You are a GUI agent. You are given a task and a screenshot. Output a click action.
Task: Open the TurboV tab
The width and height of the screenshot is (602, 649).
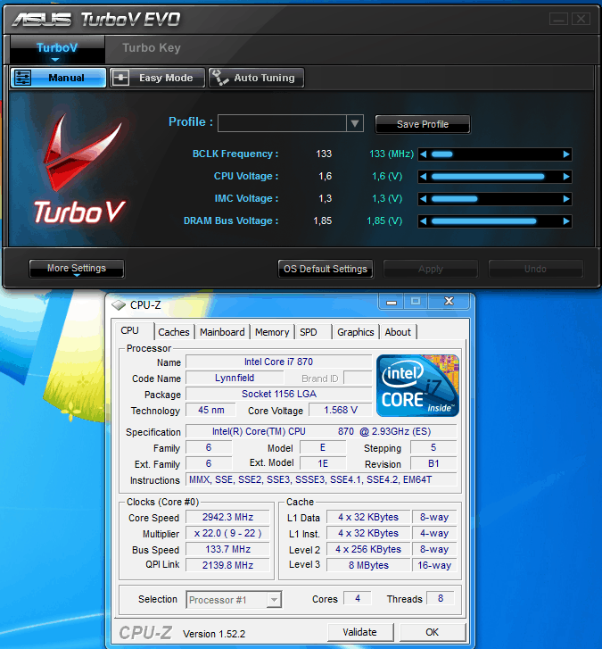pos(57,49)
